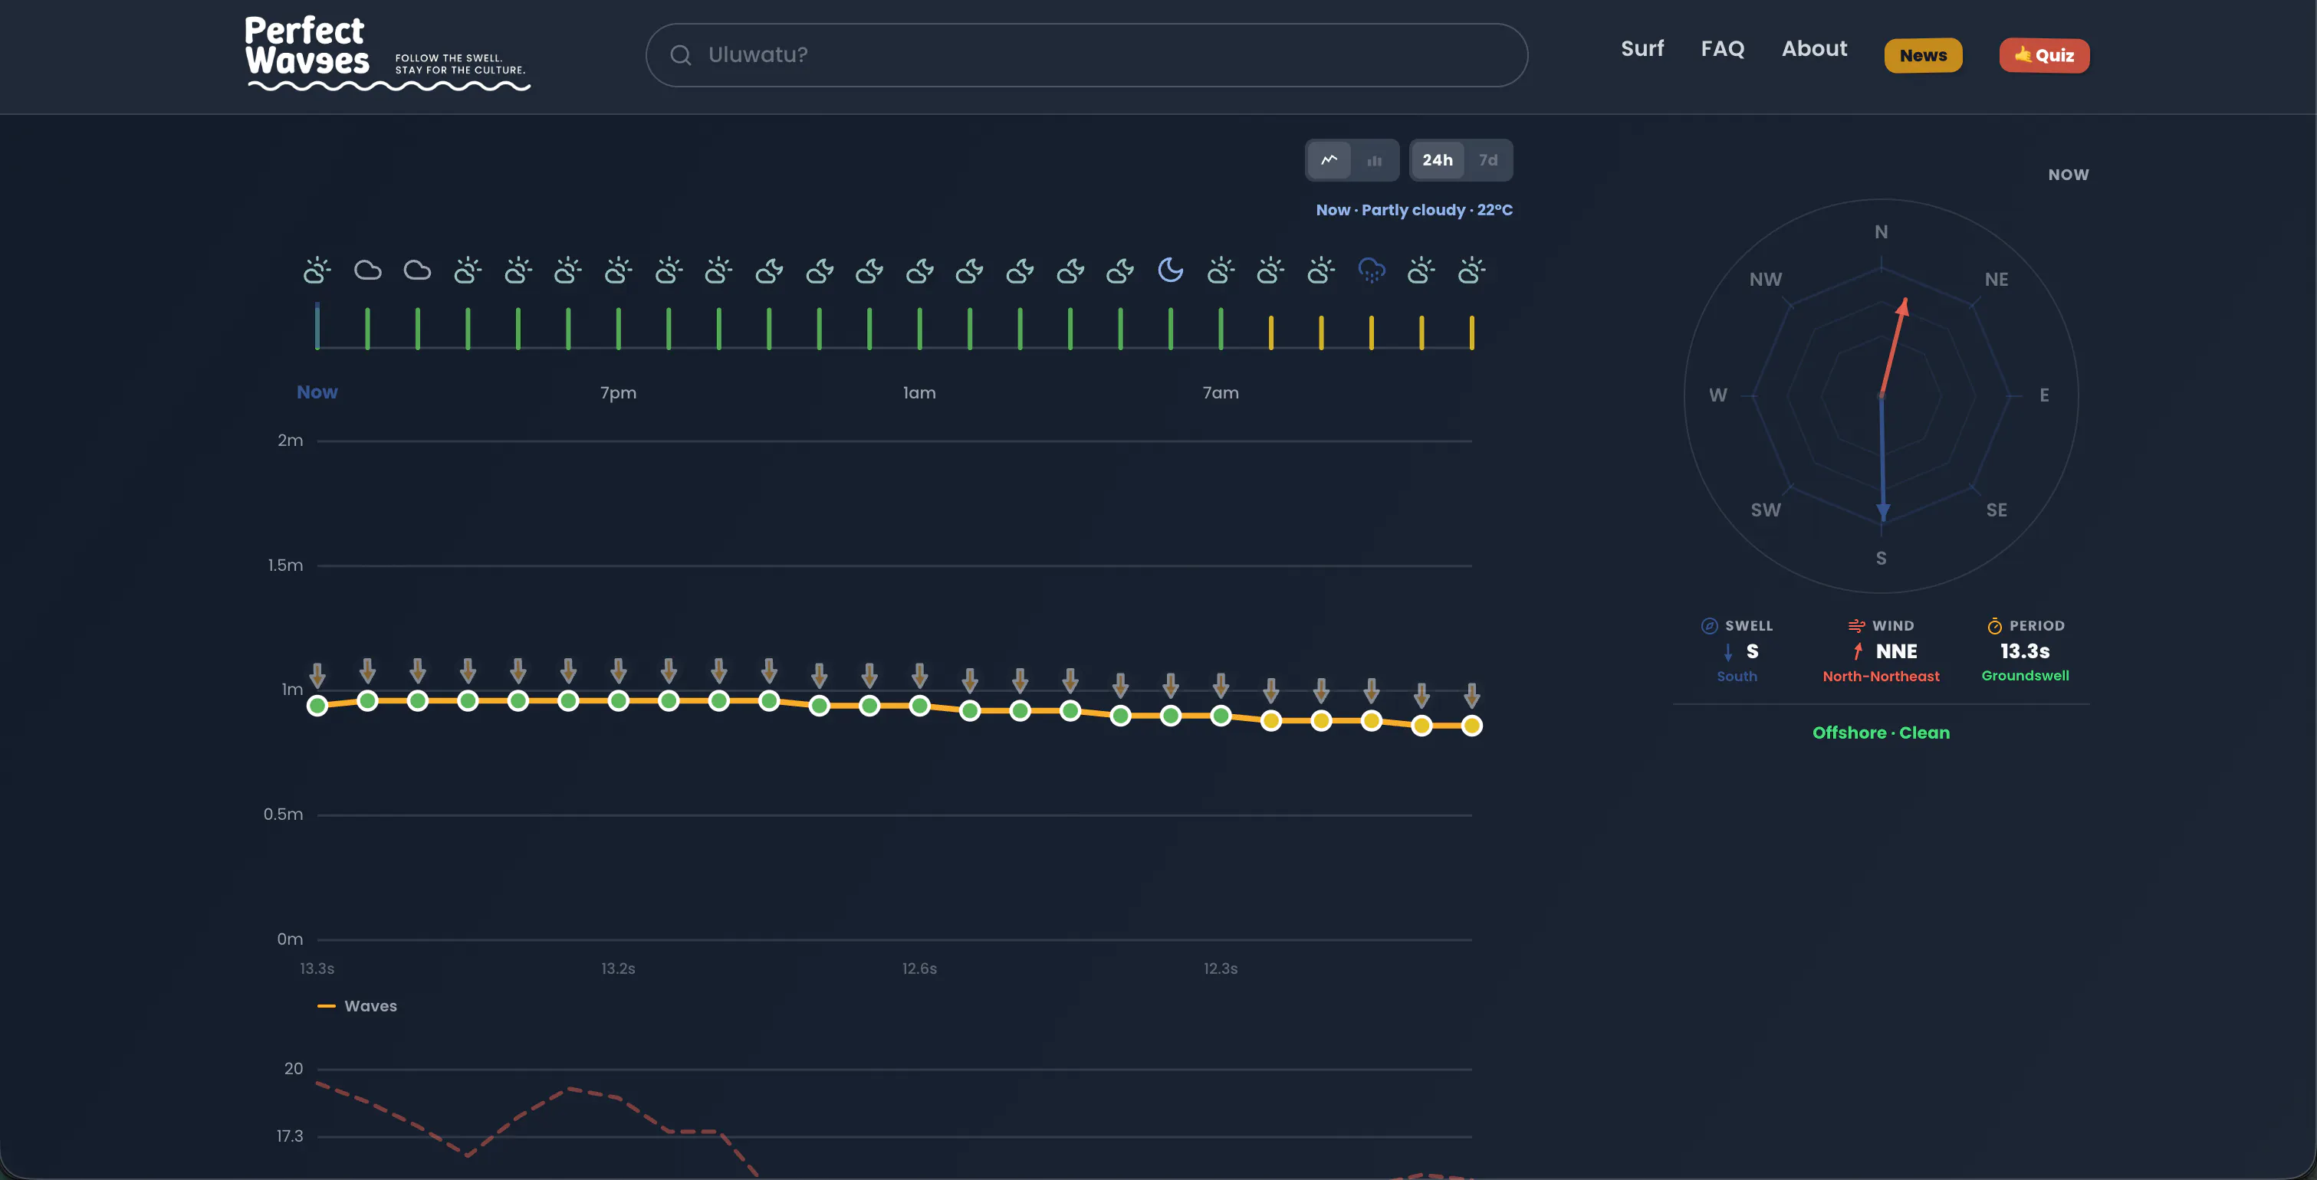The height and width of the screenshot is (1180, 2317).
Task: Click the 17.3 axis label on lower chart
Action: point(290,1136)
